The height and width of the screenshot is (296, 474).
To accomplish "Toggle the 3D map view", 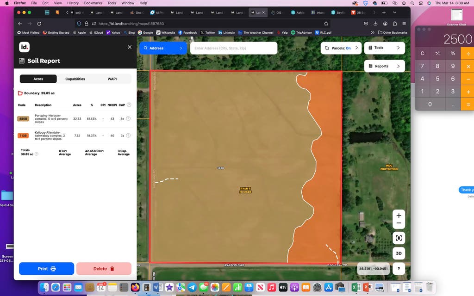I will tap(399, 253).
